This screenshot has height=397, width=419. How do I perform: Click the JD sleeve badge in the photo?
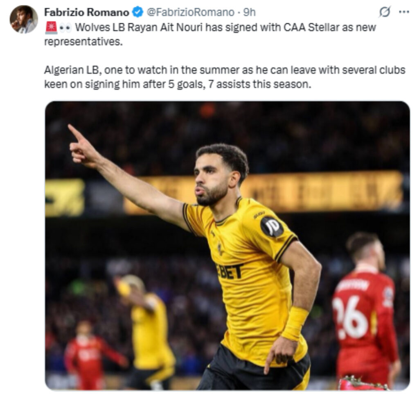click(x=272, y=227)
